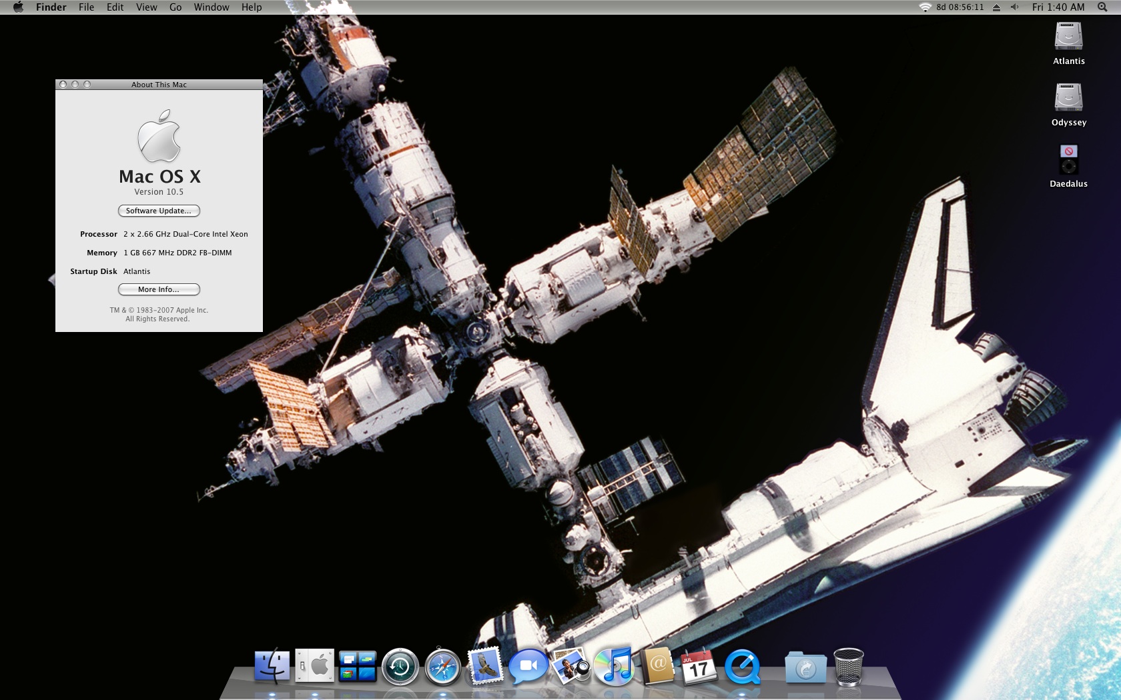1121x700 pixels.
Task: Close the About This Mac window
Action: tap(63, 85)
